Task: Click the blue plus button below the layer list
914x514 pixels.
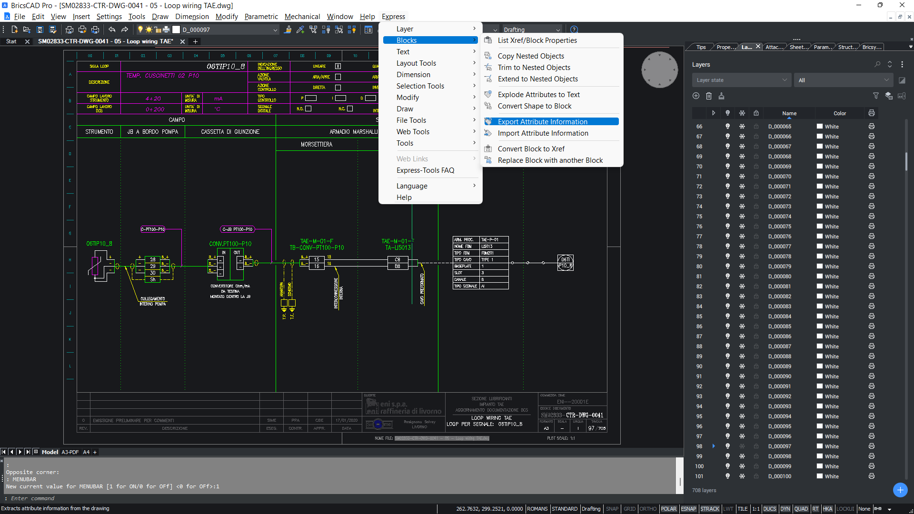Action: (900, 490)
